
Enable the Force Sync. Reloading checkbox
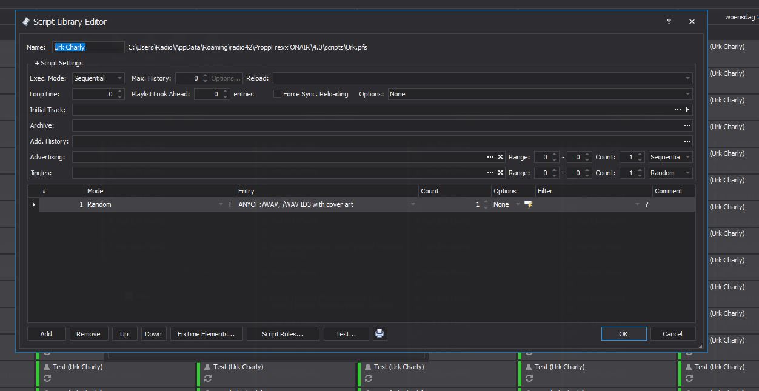(277, 94)
